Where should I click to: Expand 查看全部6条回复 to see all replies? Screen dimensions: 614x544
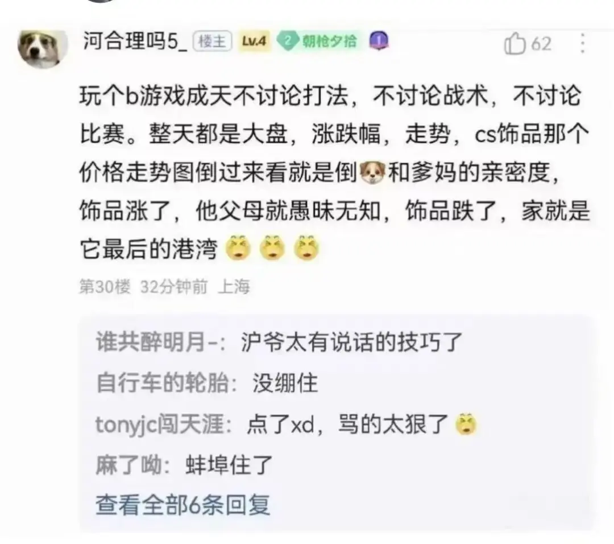tap(183, 504)
